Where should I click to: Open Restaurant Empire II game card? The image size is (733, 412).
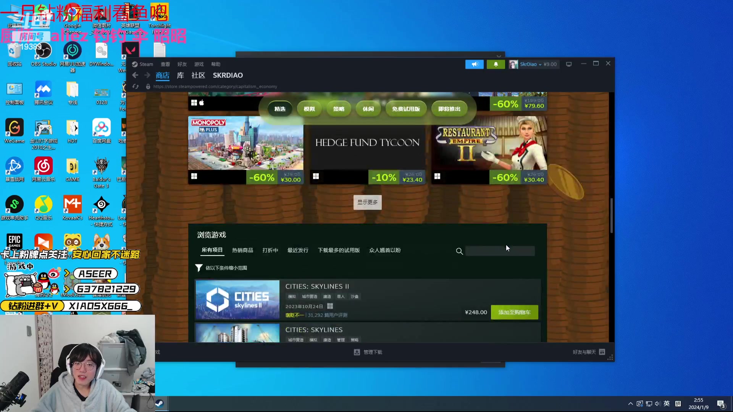tap(489, 150)
